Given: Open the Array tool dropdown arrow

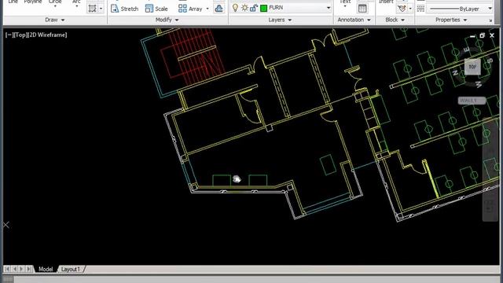Looking at the screenshot, I should click(x=207, y=9).
